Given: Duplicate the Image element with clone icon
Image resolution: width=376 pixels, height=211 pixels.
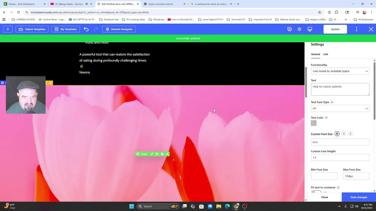Looking at the screenshot, I should [x=162, y=154].
